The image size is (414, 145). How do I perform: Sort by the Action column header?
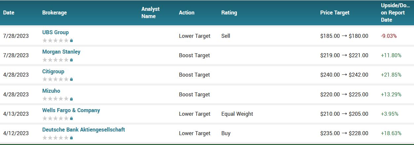coord(187,12)
